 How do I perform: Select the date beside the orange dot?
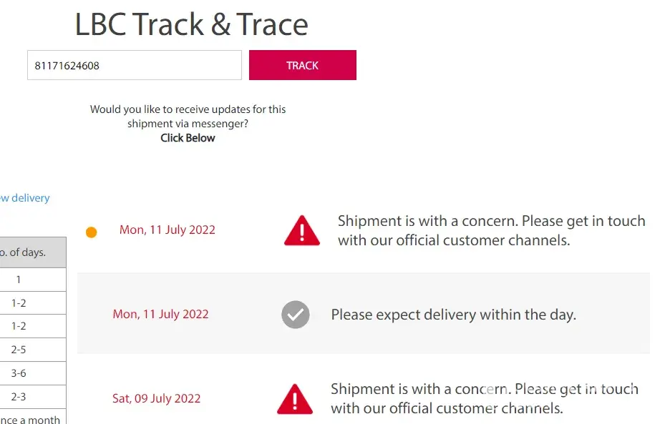pyautogui.click(x=167, y=230)
